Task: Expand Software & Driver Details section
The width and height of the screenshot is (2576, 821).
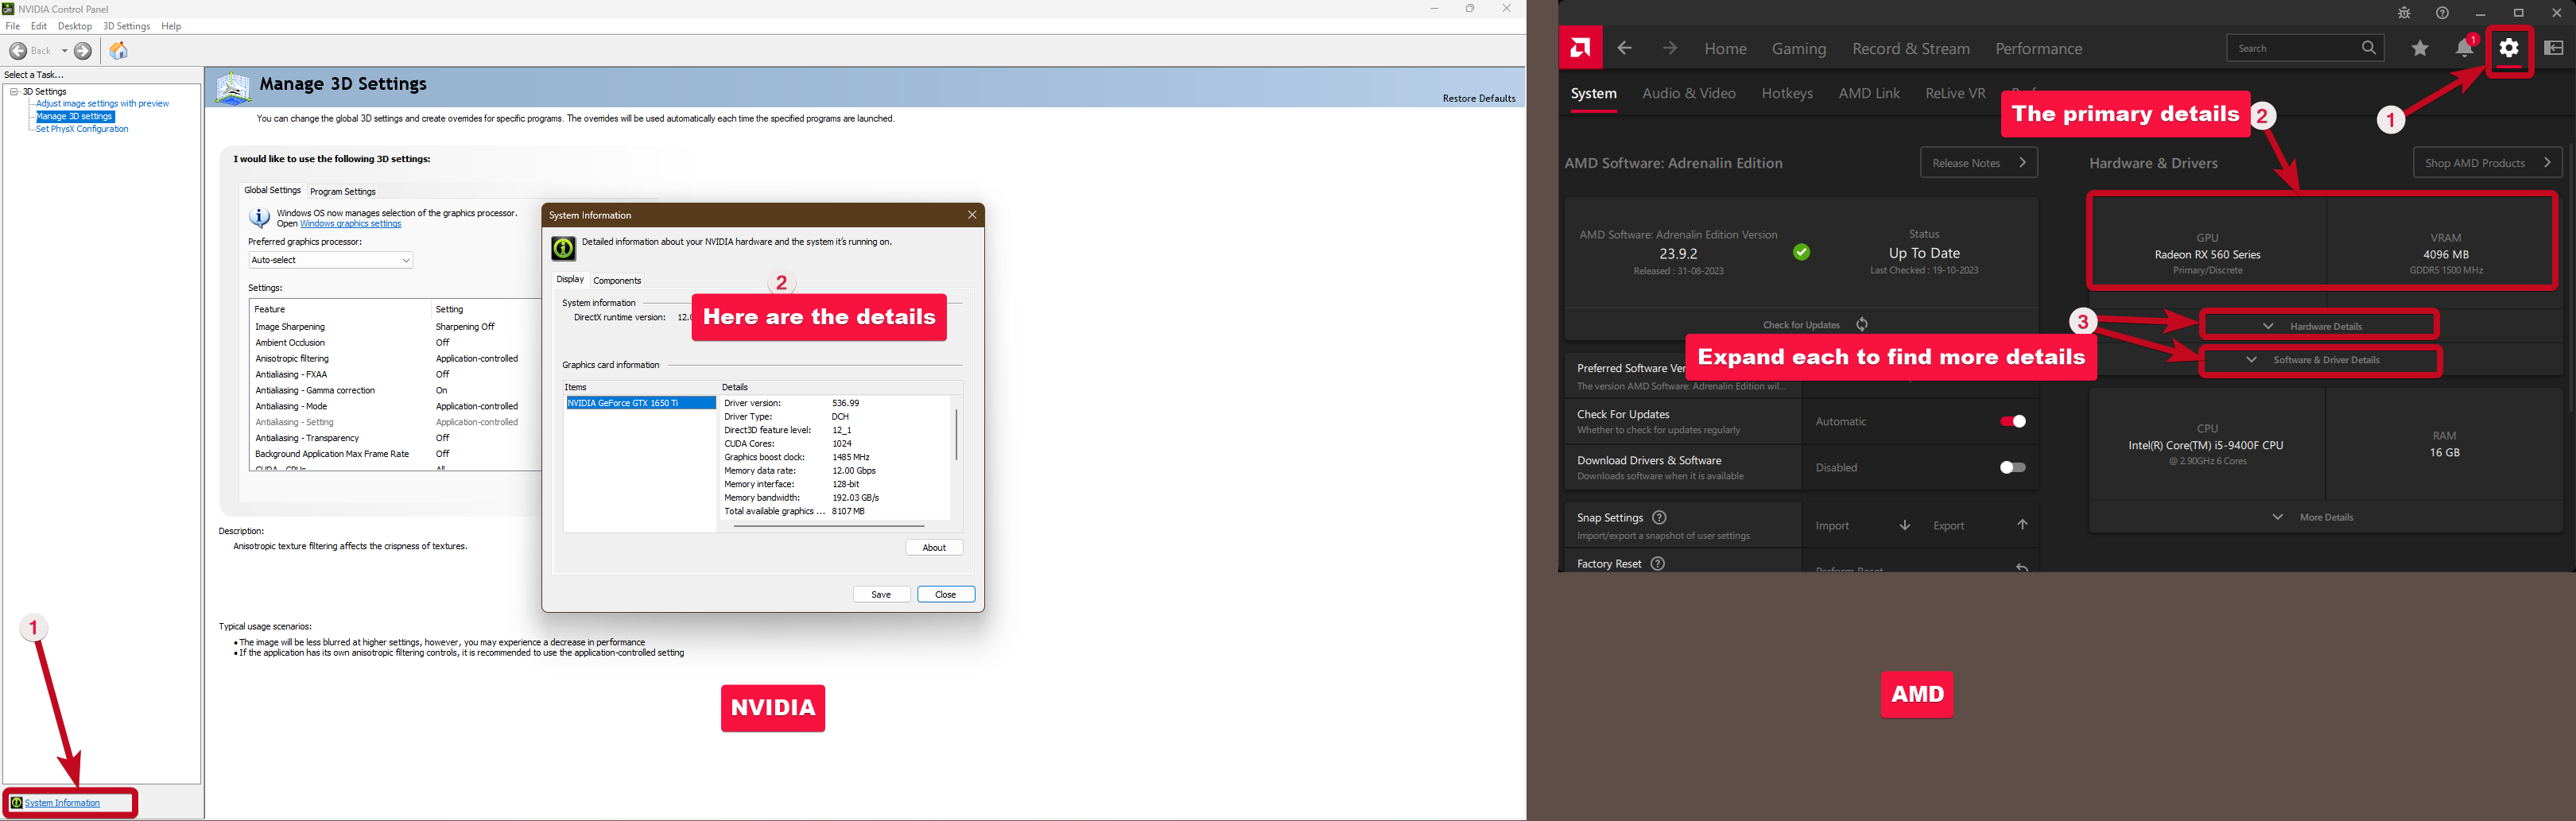Action: pyautogui.click(x=2320, y=360)
